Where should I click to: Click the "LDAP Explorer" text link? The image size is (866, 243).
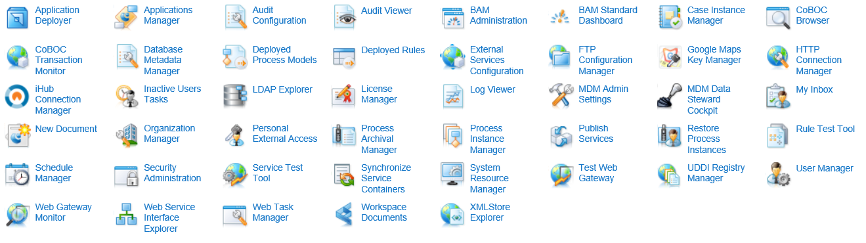[282, 89]
